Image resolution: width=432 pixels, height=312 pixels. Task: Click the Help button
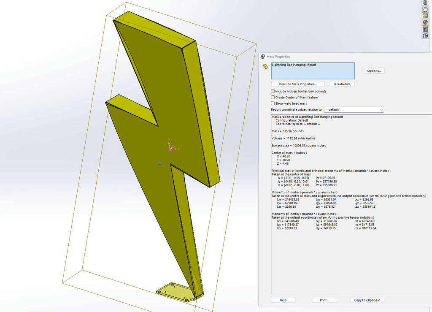(283, 300)
